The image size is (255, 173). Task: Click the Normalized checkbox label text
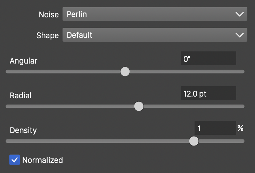(x=42, y=160)
